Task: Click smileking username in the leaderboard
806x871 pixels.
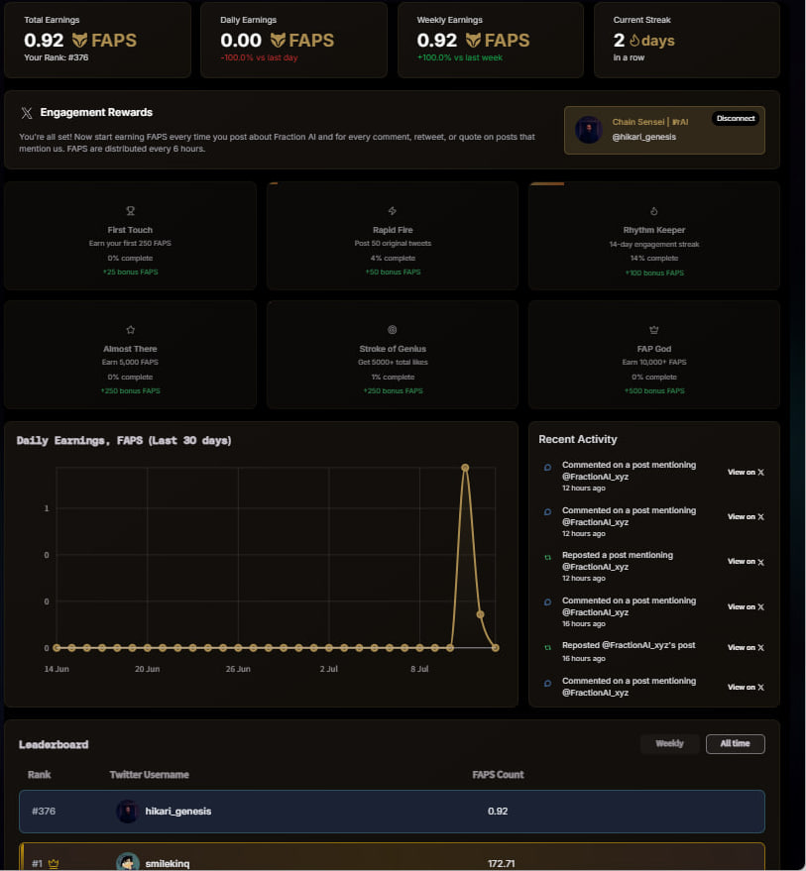Action: 168,864
